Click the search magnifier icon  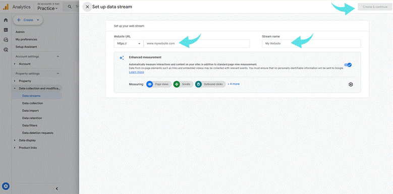tap(70, 7)
